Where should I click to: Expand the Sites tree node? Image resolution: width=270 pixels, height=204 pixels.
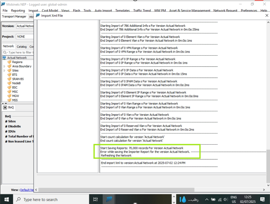[5, 70]
